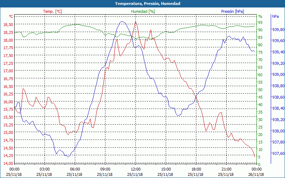Click green humidity axis value 90
Image resolution: width=285 pixels, height=178 pixels.
tap(260, 30)
